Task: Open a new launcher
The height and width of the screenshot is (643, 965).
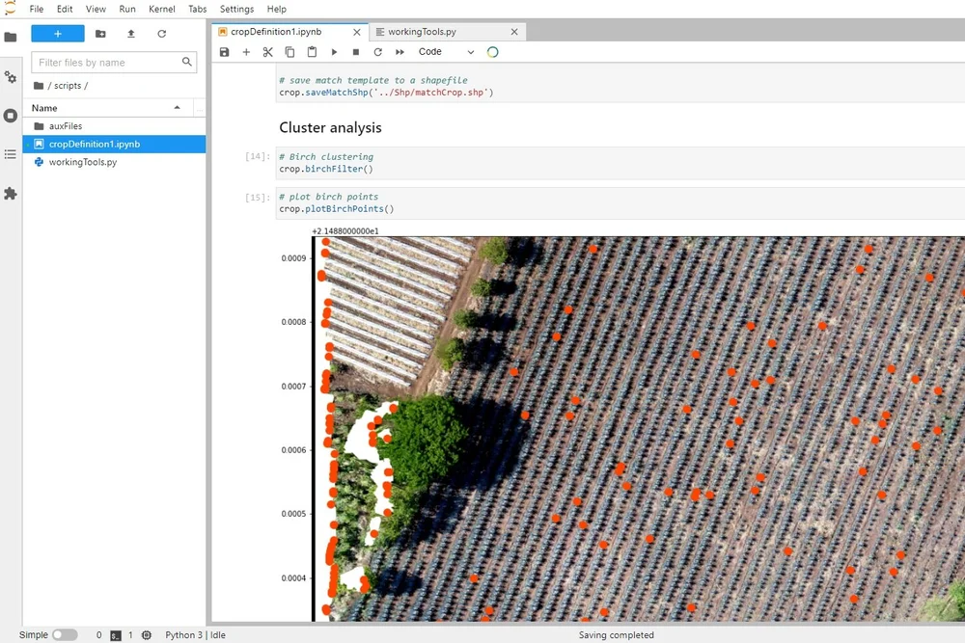Action: point(56,33)
